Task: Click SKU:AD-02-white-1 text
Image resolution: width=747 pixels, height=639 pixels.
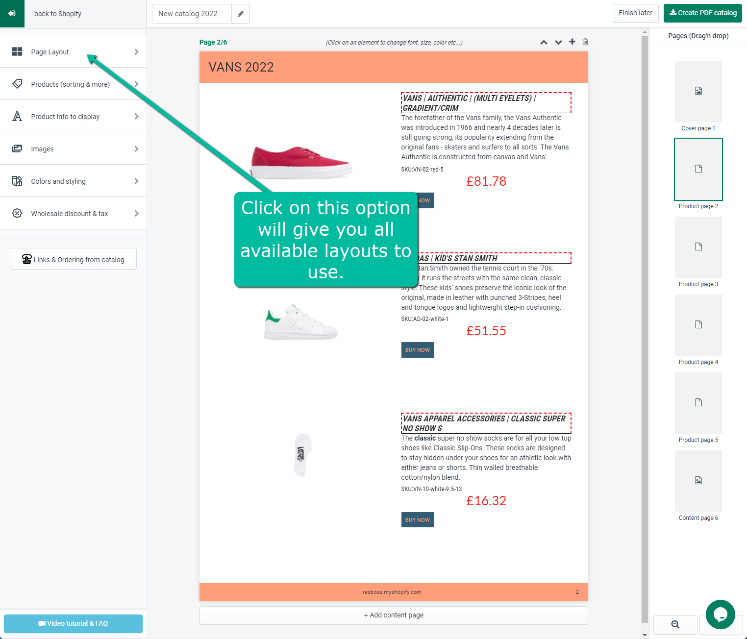Action: click(x=425, y=319)
